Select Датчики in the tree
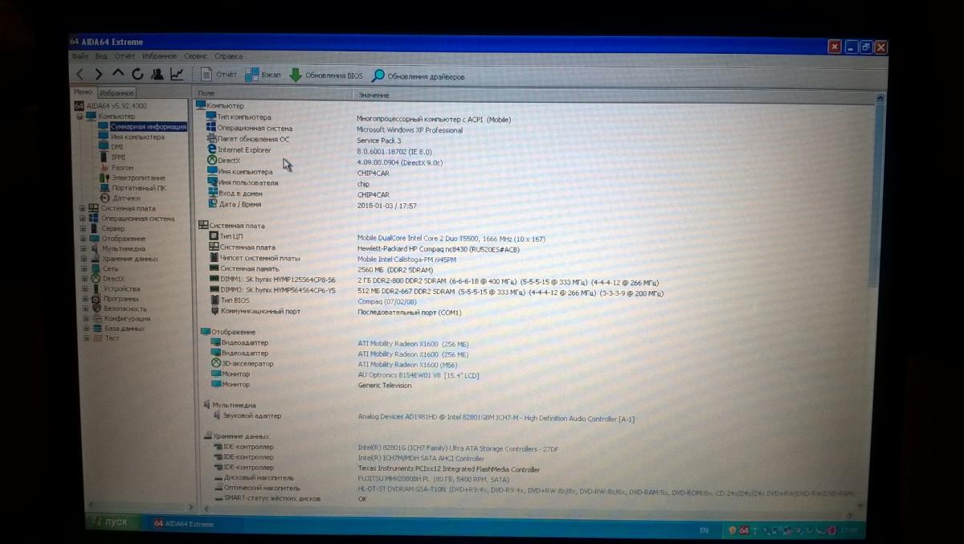Viewport: 964px width, 544px height. pos(126,198)
